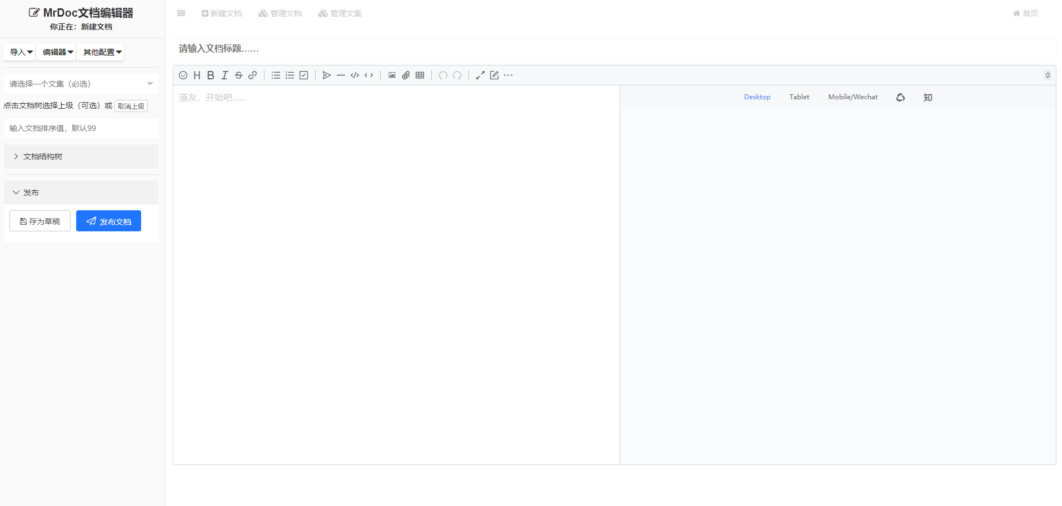The width and height of the screenshot is (1062, 506).
Task: Click the 存为草稿 save draft button
Action: point(40,221)
